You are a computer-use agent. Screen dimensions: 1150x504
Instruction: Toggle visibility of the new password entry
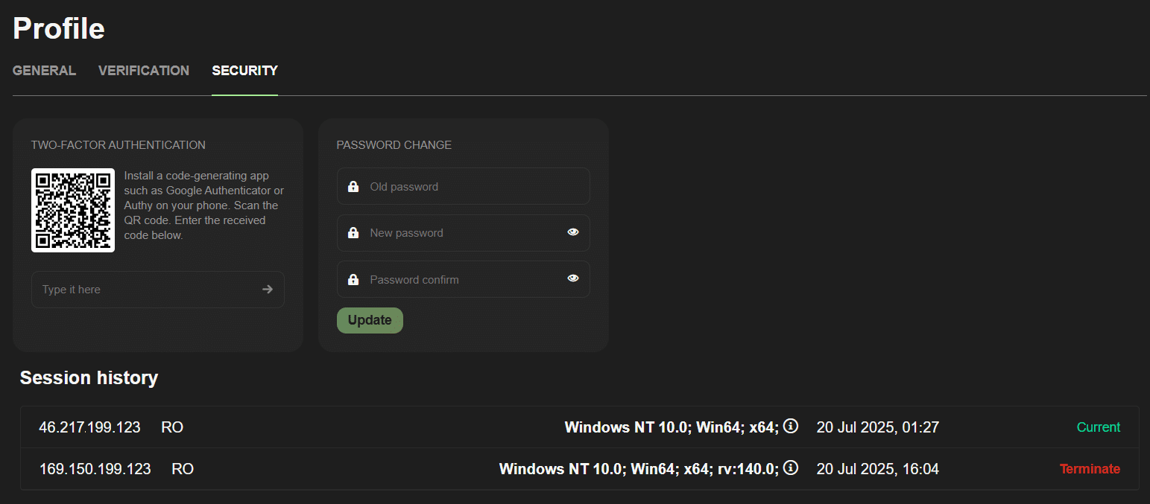point(572,232)
